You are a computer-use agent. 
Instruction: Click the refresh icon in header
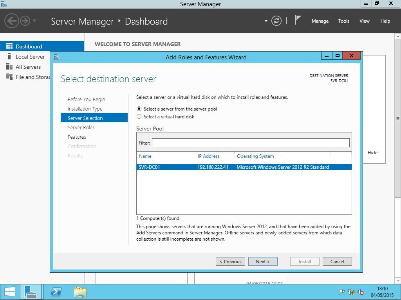tap(276, 21)
